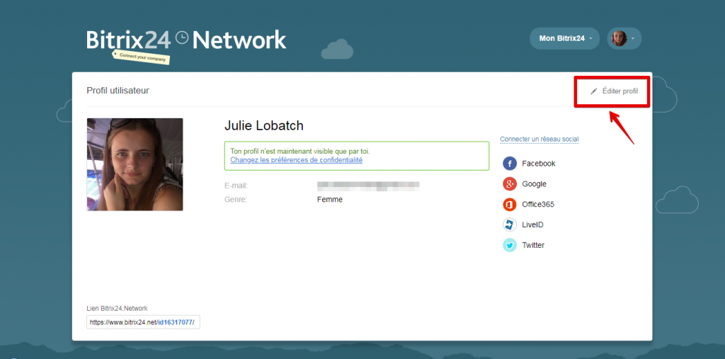Click Connecter un réseau social link
The height and width of the screenshot is (359, 725).
[x=539, y=139]
